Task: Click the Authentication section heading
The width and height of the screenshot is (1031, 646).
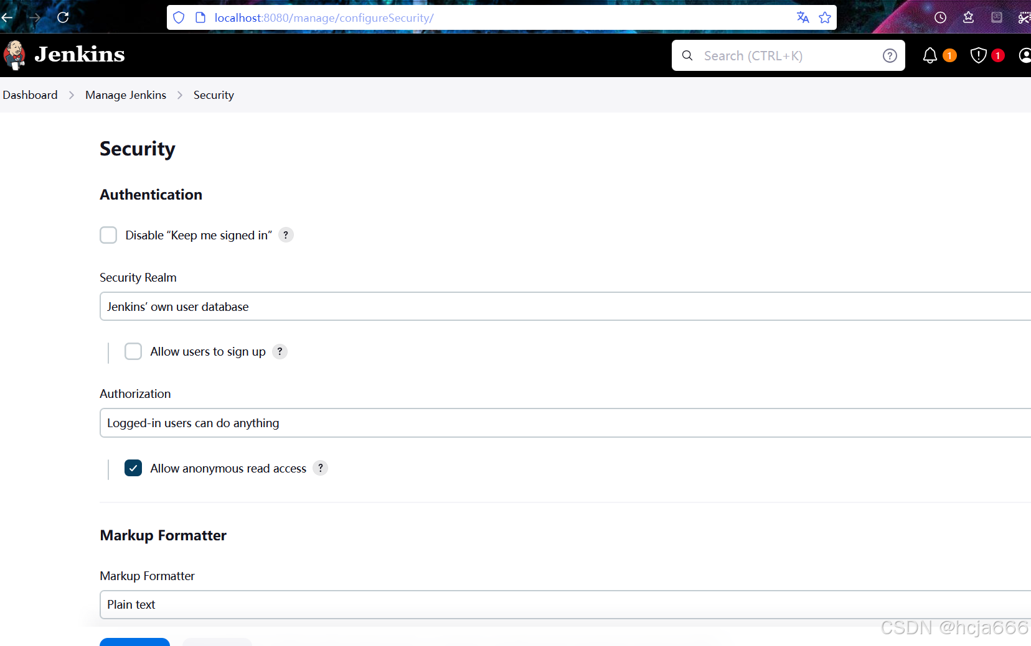Action: click(x=151, y=195)
